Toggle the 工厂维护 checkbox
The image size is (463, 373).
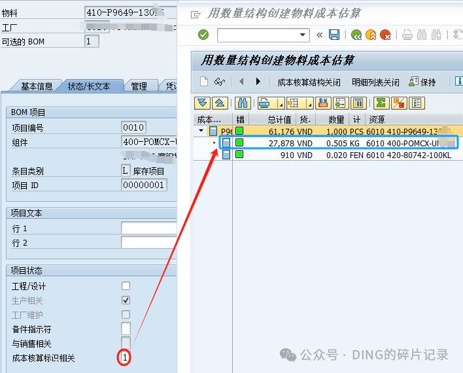click(126, 314)
